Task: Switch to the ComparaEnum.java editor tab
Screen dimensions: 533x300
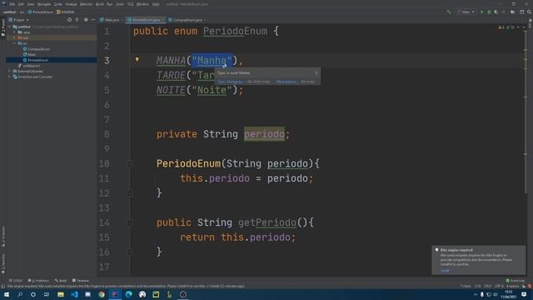Action: pos(186,20)
